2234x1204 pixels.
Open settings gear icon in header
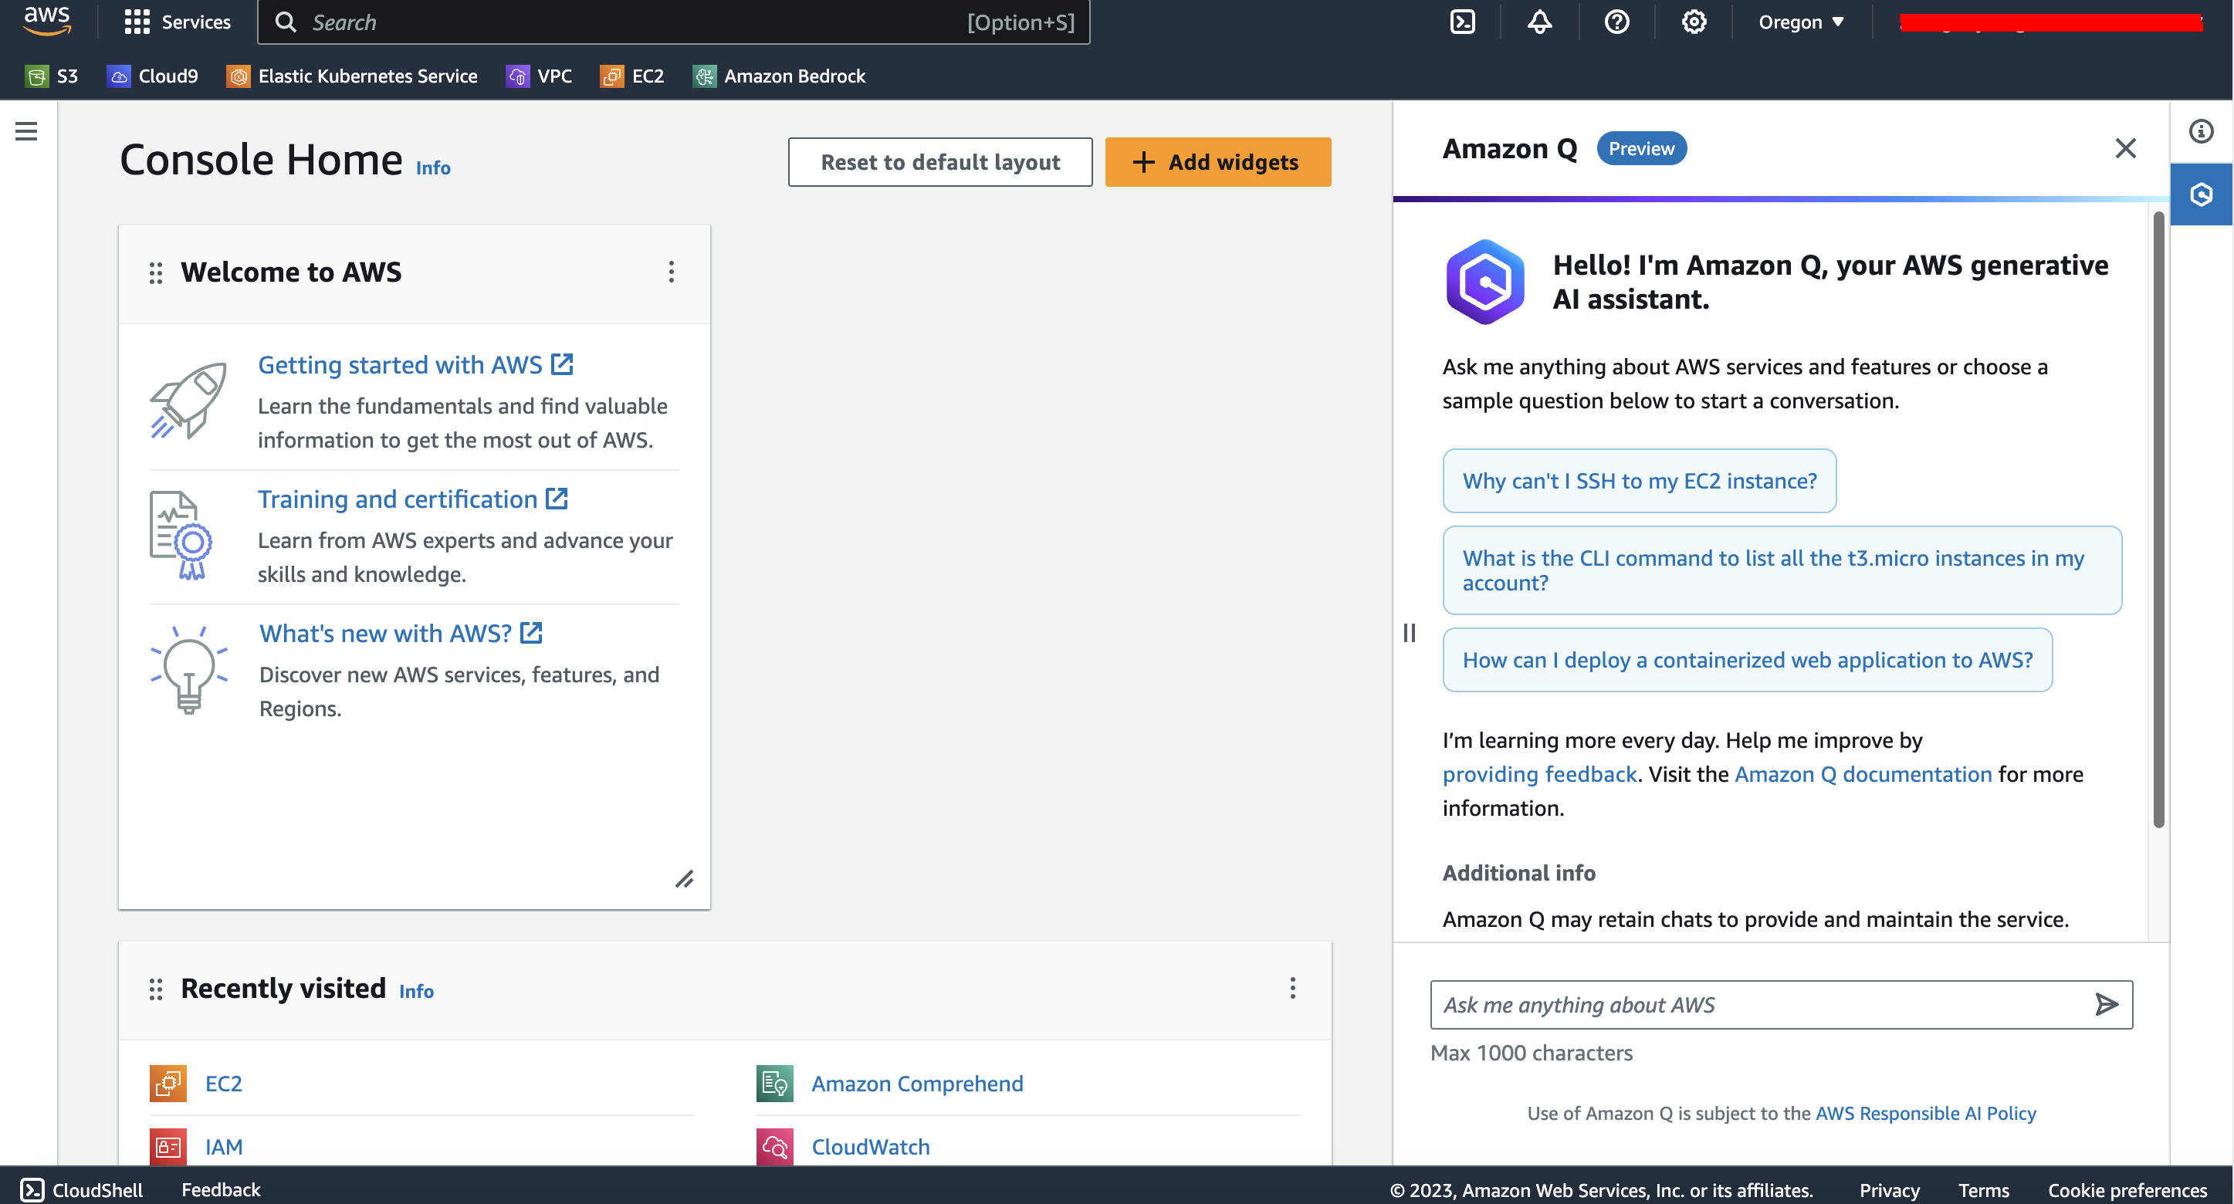pyautogui.click(x=1694, y=22)
